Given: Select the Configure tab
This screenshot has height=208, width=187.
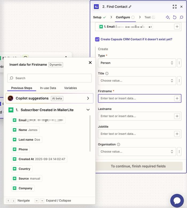Looking at the screenshot, I should click(x=125, y=17).
